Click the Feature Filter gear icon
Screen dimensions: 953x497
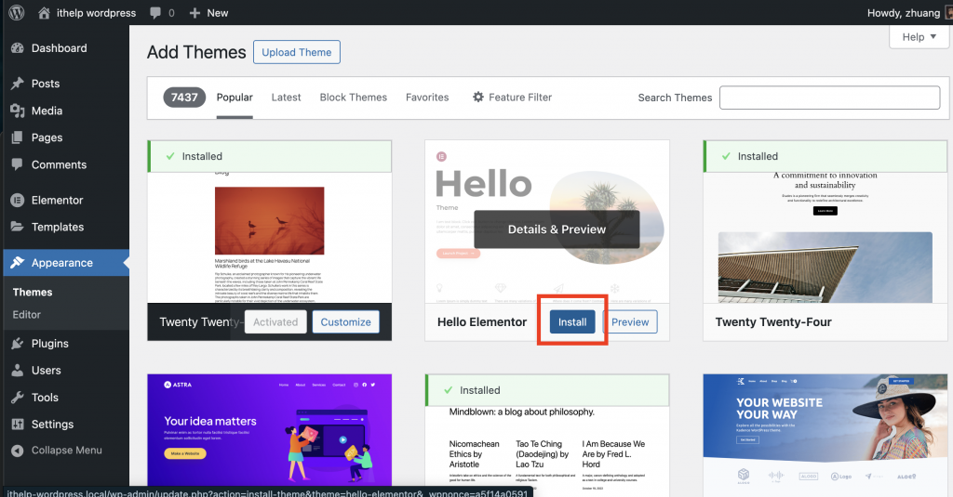tap(478, 98)
